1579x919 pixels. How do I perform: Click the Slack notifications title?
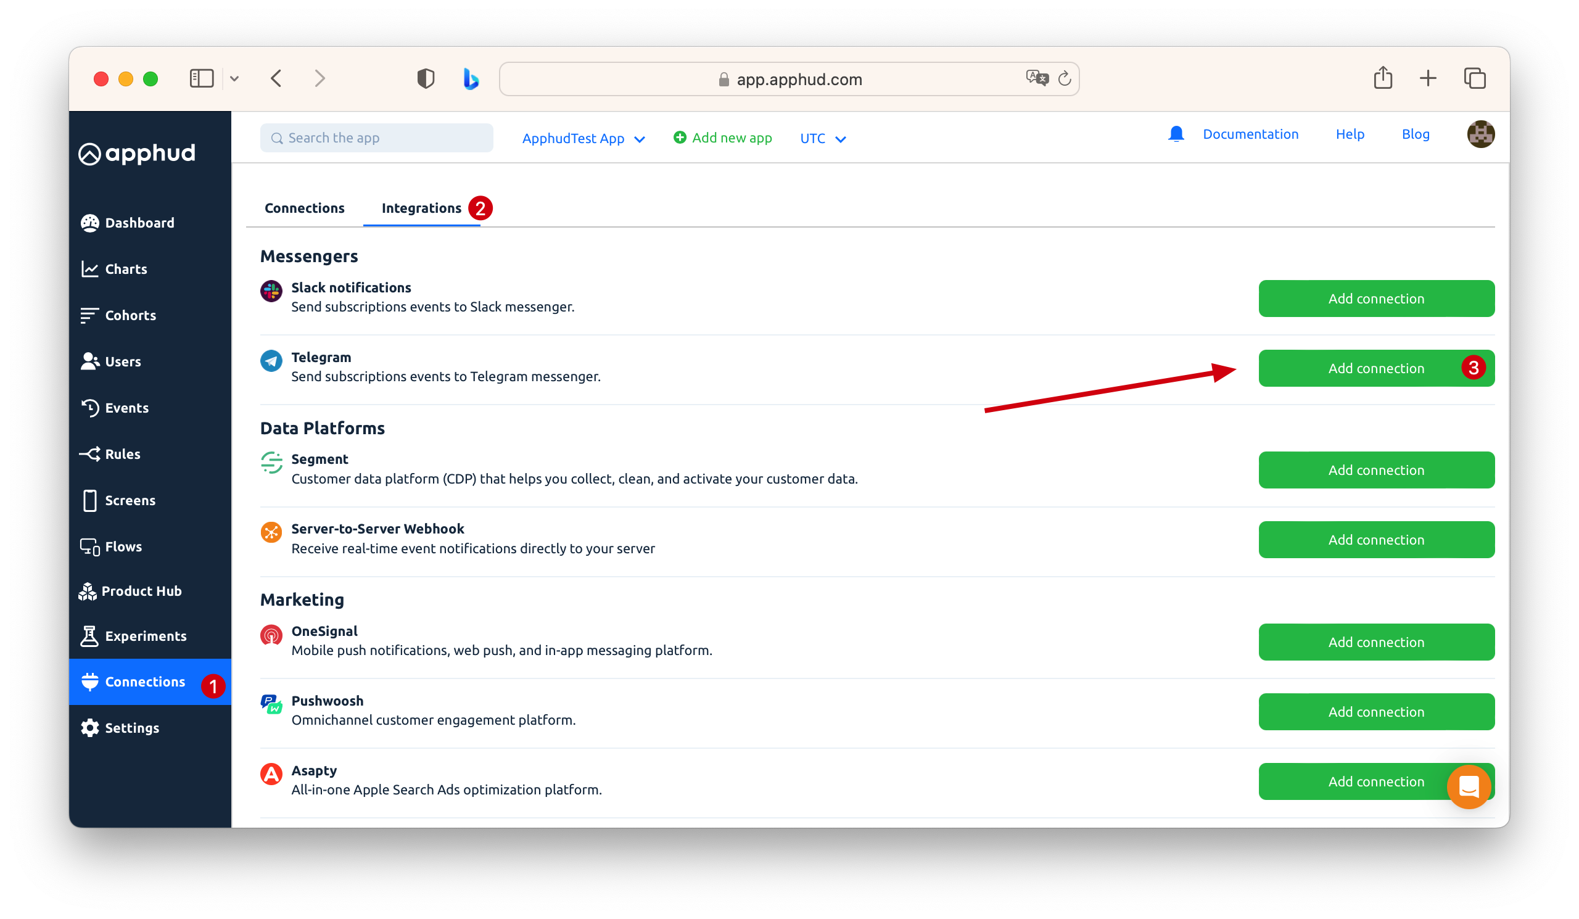[x=351, y=287]
